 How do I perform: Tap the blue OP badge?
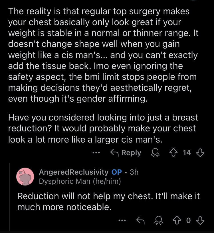click(x=116, y=172)
